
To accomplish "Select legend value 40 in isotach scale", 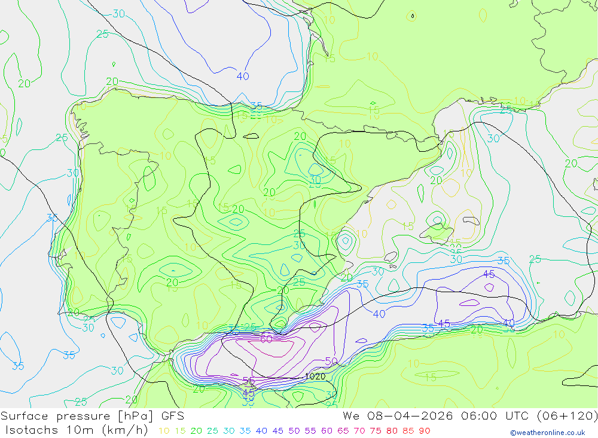I will (261, 431).
